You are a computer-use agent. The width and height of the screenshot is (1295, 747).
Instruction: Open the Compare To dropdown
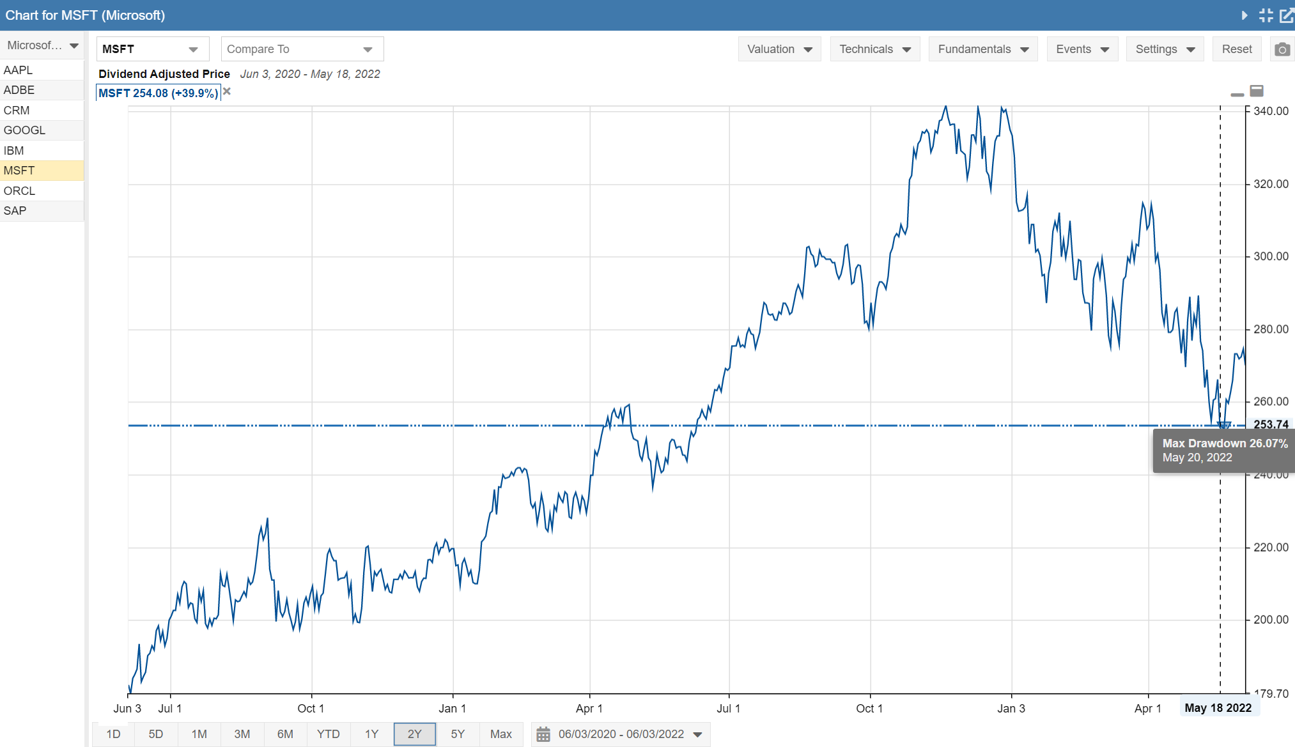[x=302, y=49]
